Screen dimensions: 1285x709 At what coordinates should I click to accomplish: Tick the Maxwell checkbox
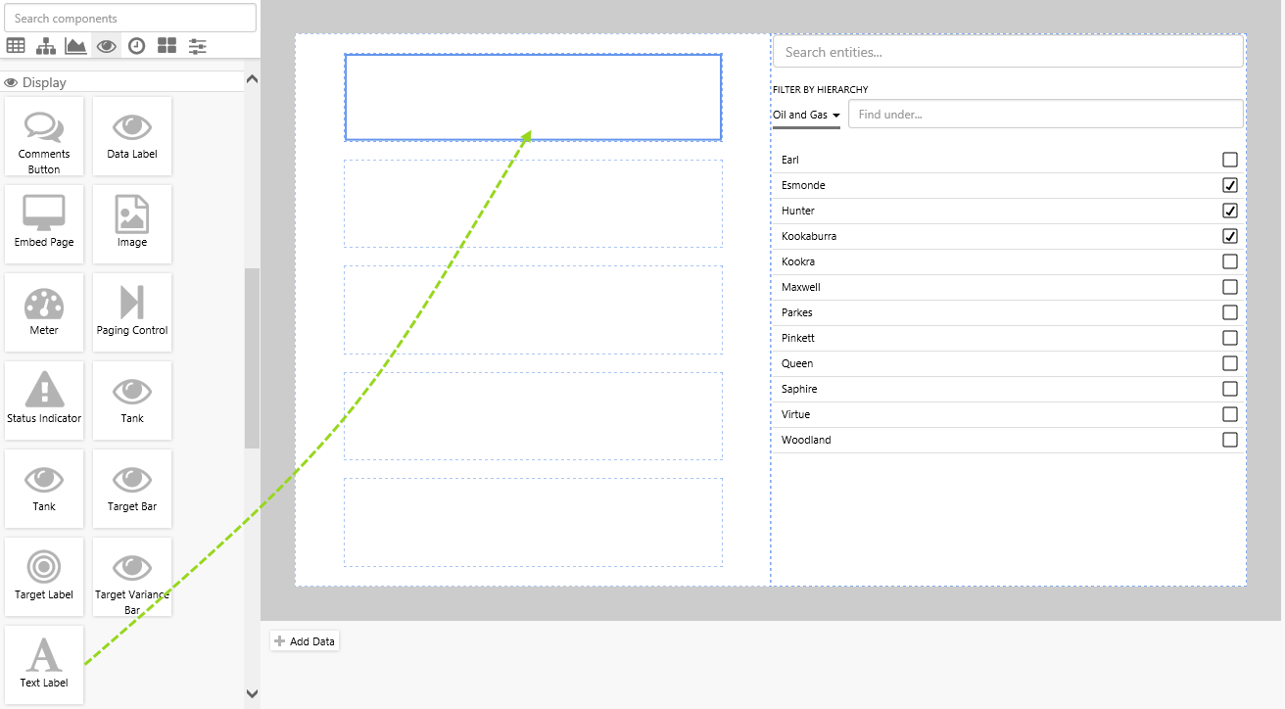click(x=1230, y=287)
